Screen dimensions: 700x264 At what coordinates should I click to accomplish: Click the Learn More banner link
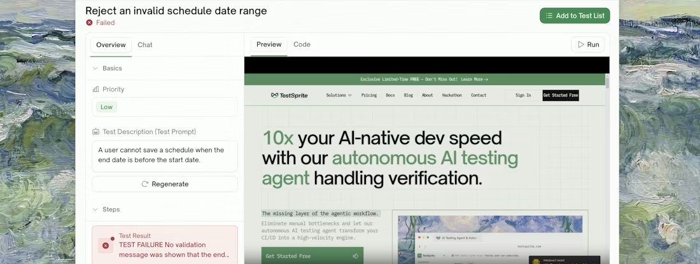pos(474,79)
